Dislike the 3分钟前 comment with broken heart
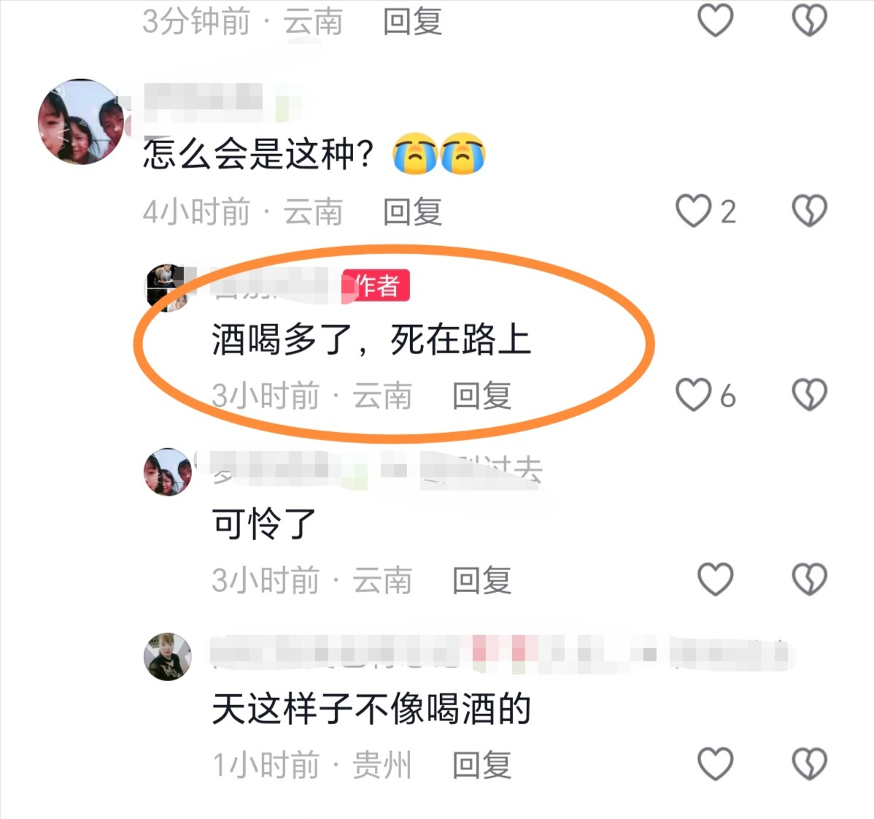The width and height of the screenshot is (874, 819). point(809,20)
